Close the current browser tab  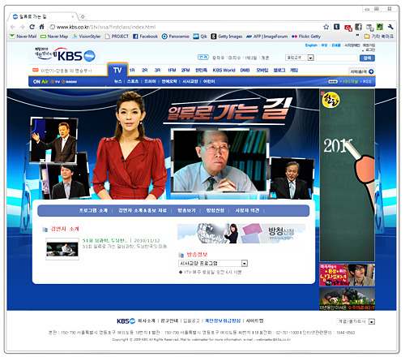click(72, 16)
